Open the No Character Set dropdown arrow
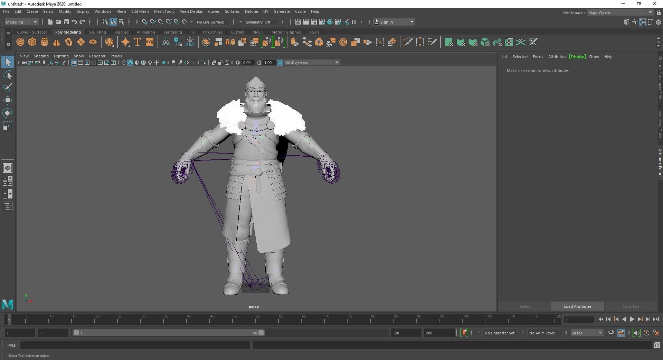 tap(479, 333)
